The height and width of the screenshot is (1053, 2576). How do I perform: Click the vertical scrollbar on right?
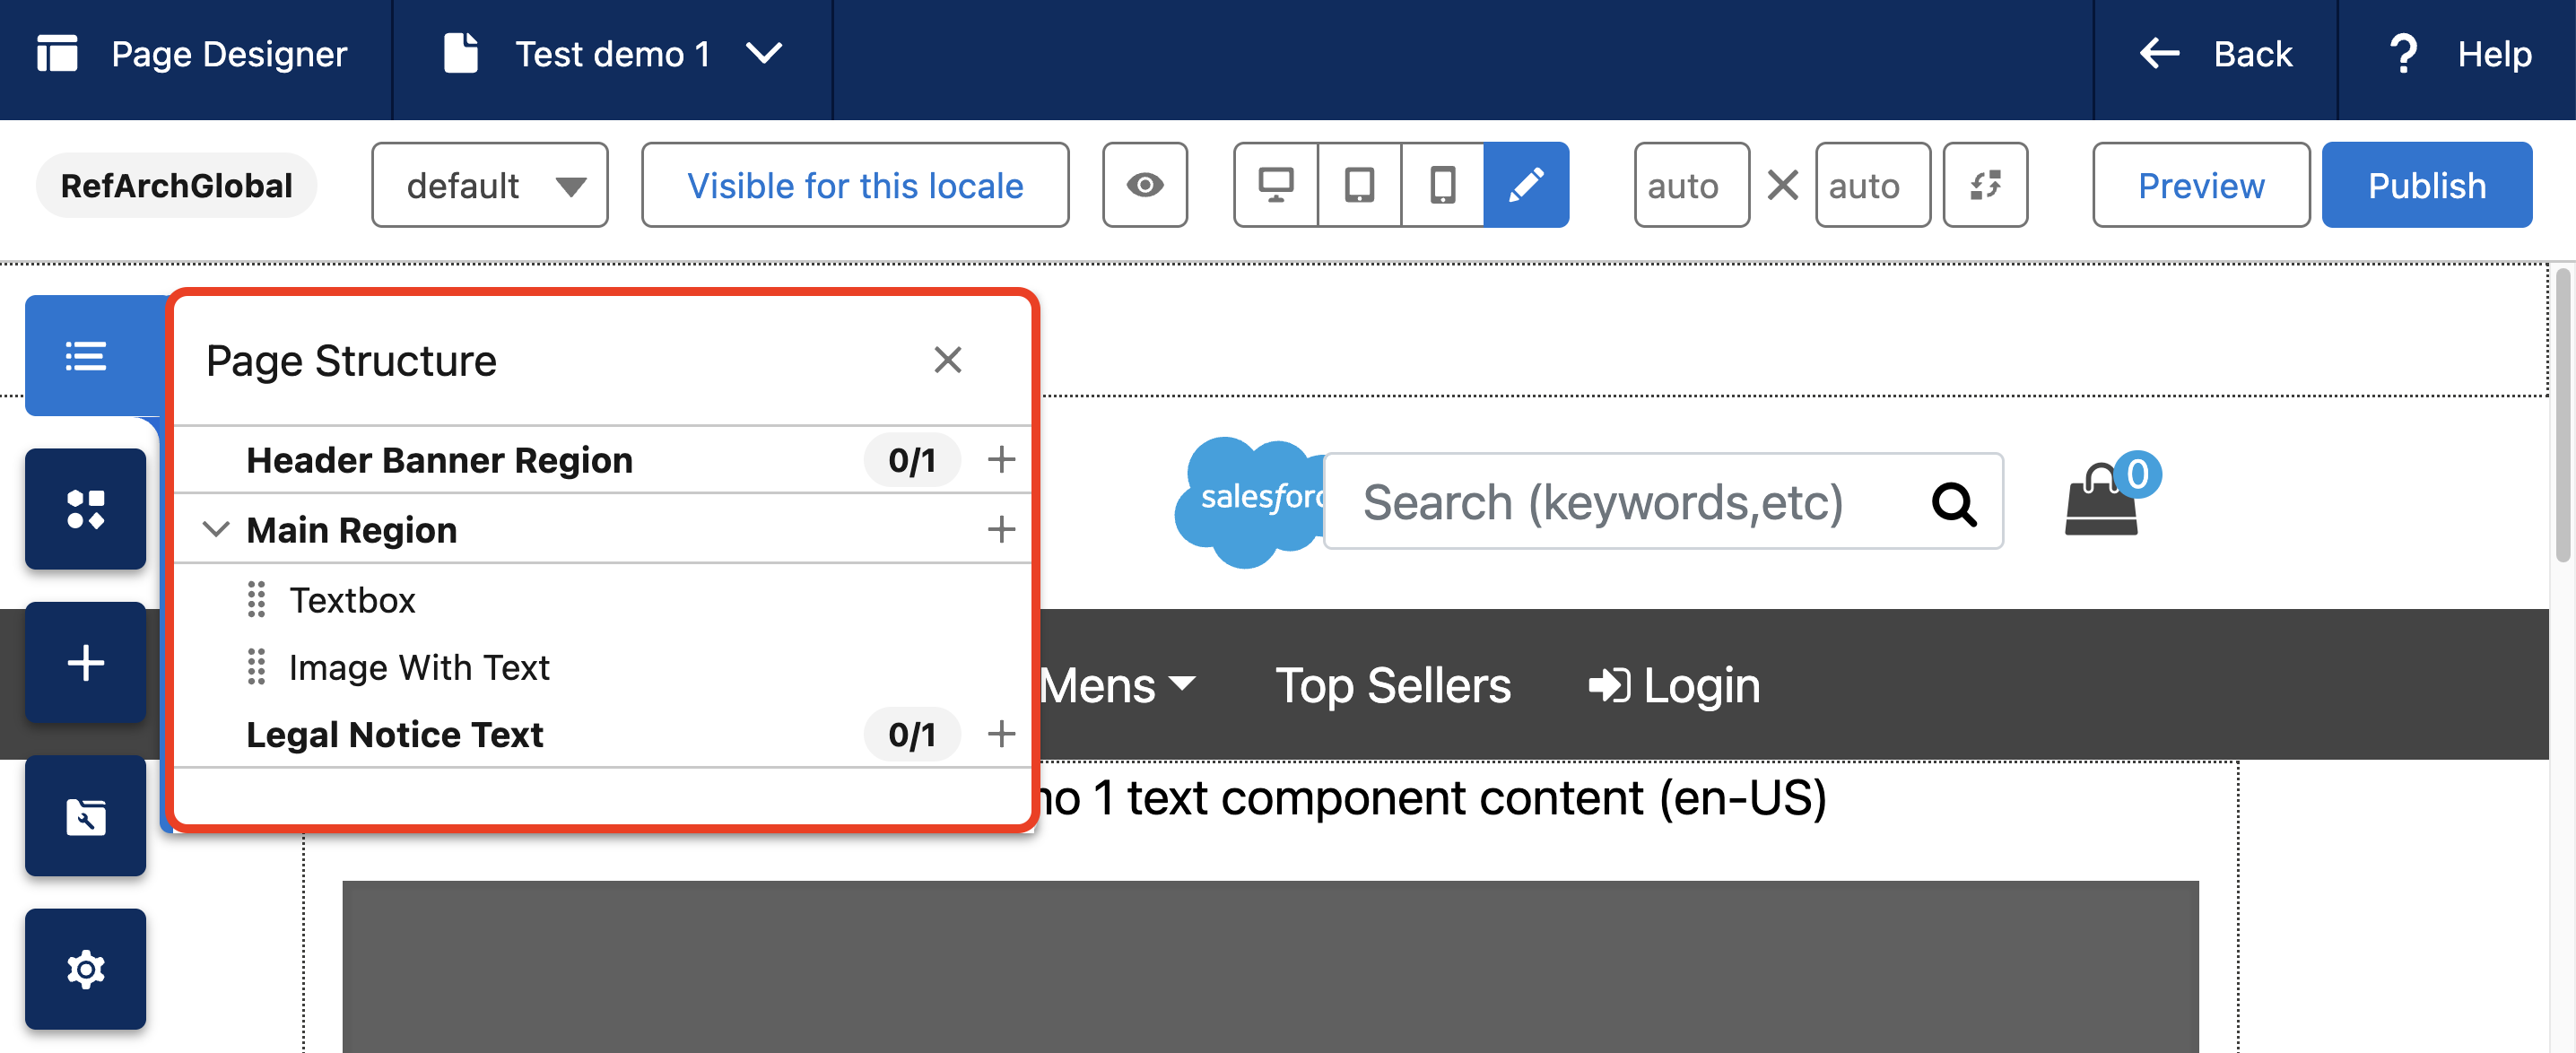point(2563,415)
